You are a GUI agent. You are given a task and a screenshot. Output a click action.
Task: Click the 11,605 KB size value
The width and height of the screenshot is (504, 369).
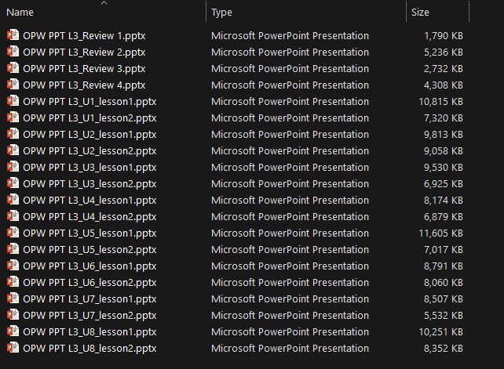tap(441, 233)
